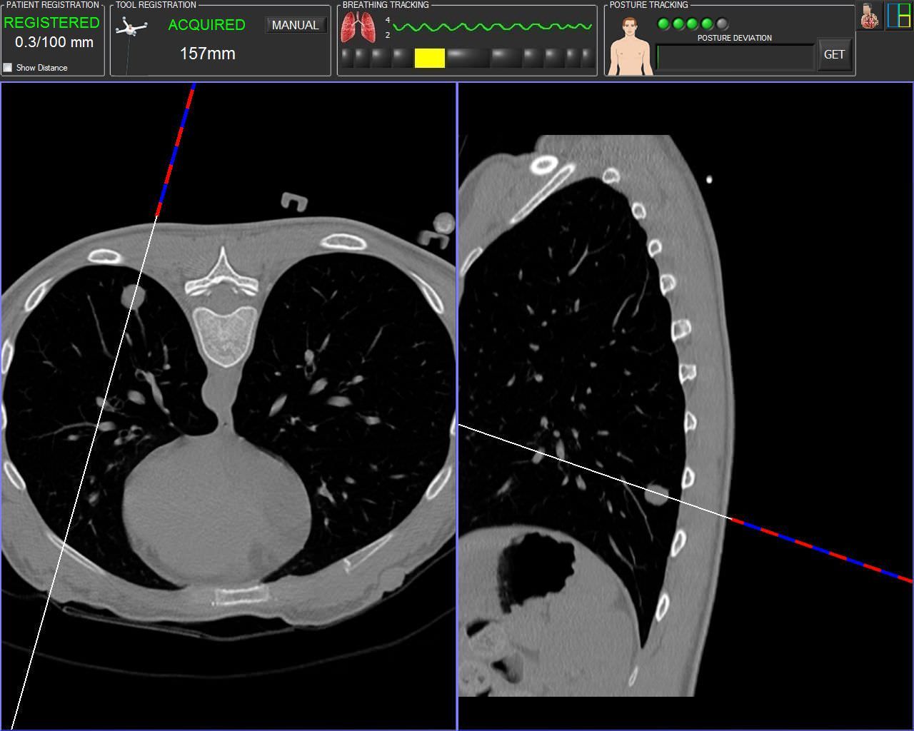This screenshot has width=914, height=731.
Task: Click the REGISTERED status text
Action: click(51, 23)
